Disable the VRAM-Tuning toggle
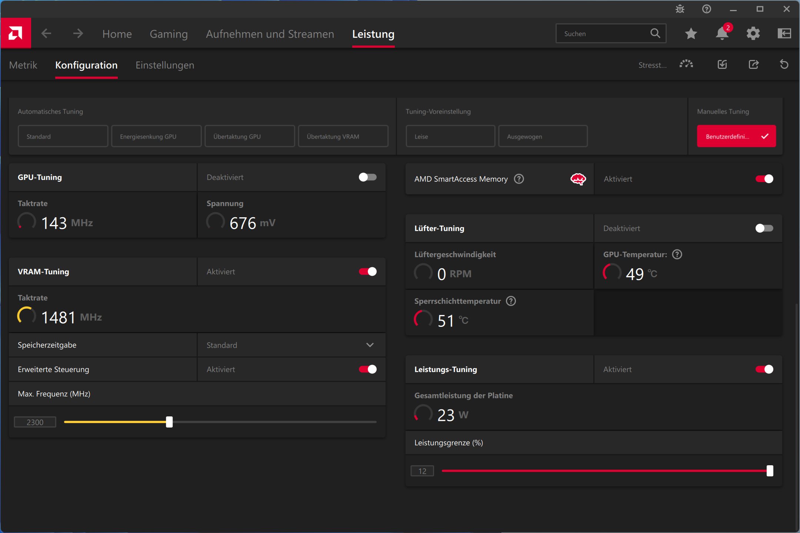Image resolution: width=800 pixels, height=533 pixels. pyautogui.click(x=367, y=272)
